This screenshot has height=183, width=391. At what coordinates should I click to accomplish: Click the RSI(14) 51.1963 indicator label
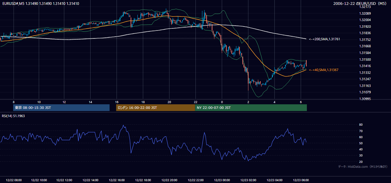13,116
